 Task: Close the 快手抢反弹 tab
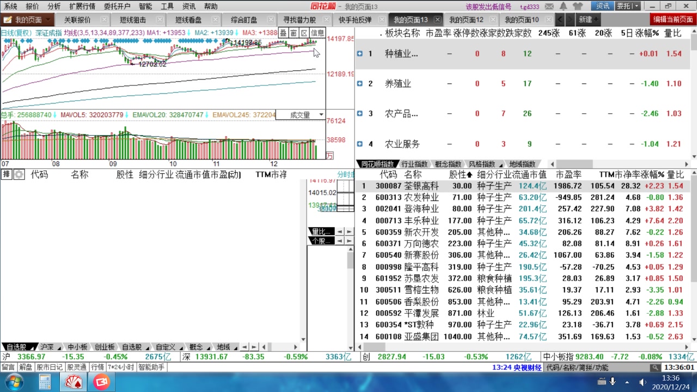tap(382, 20)
